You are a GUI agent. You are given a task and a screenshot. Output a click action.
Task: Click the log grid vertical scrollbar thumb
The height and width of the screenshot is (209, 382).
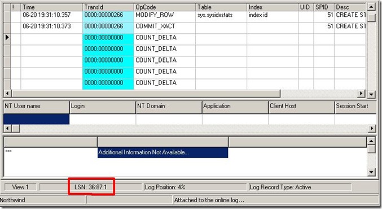click(371, 18)
